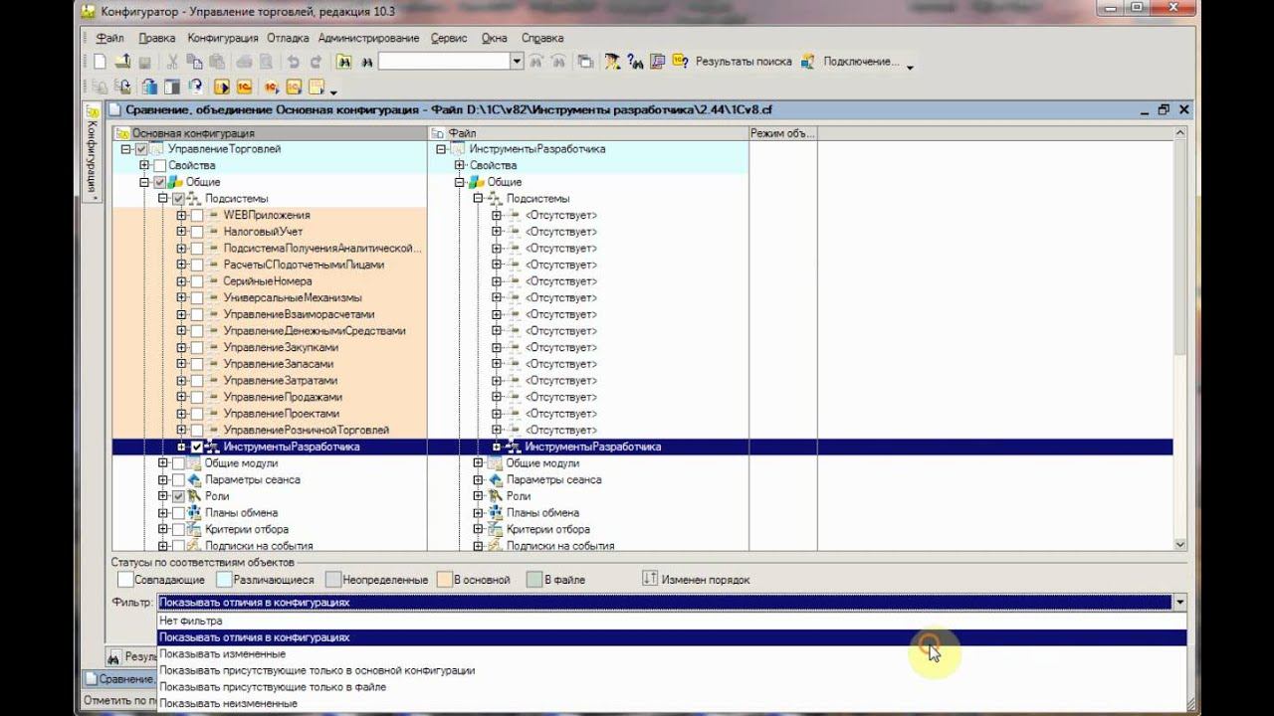The image size is (1274, 716).
Task: Click the Syntax Assistant wizard icon
Action: (612, 62)
